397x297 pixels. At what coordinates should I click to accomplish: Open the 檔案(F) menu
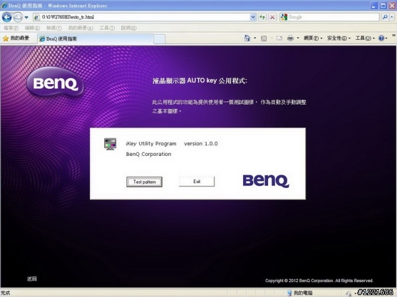[11, 28]
